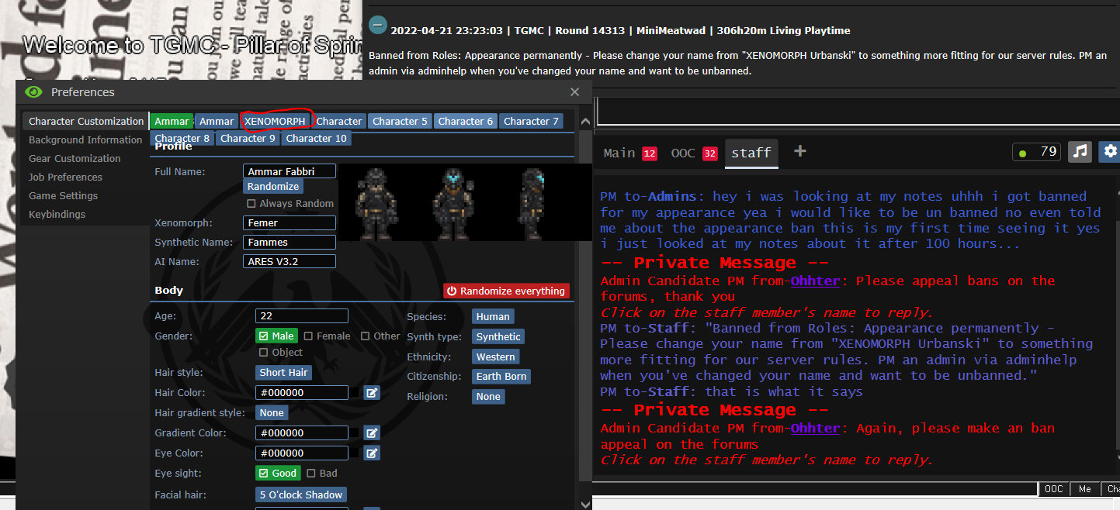
Task: Open Keybindings section
Action: pyautogui.click(x=57, y=215)
